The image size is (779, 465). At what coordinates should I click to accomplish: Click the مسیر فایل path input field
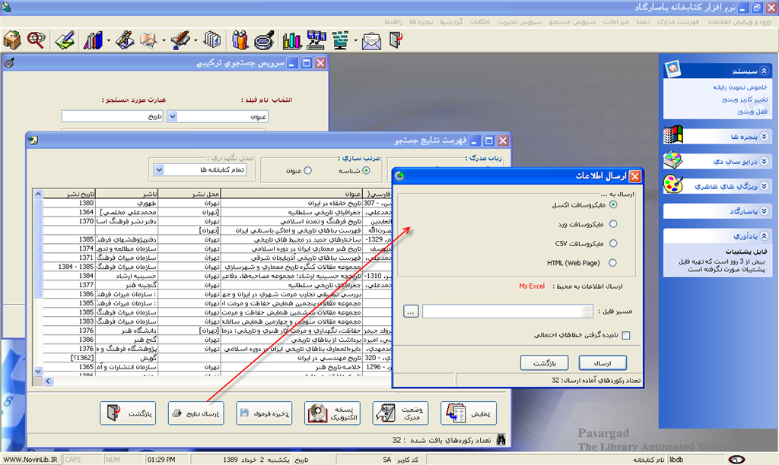click(507, 311)
